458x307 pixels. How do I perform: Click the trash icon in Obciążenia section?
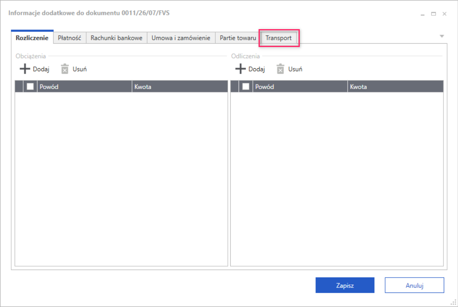(x=65, y=69)
